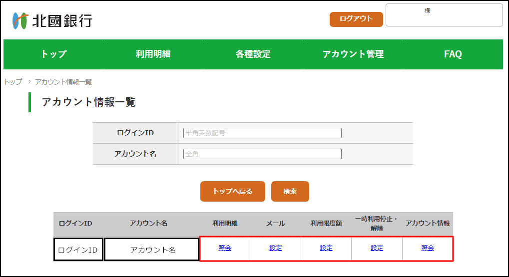Select 各種設定 in the green navigation bar
The height and width of the screenshot is (277, 509).
[253, 54]
